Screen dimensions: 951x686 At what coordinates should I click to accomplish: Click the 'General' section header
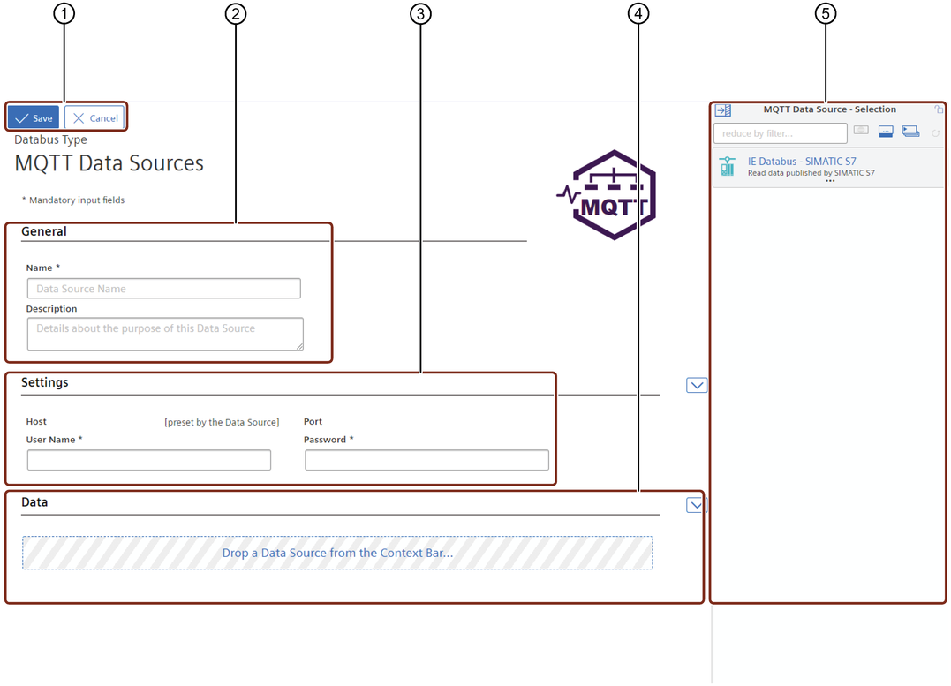tap(43, 231)
